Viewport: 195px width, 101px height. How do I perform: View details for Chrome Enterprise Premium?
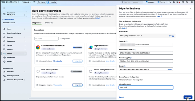(58, 61)
